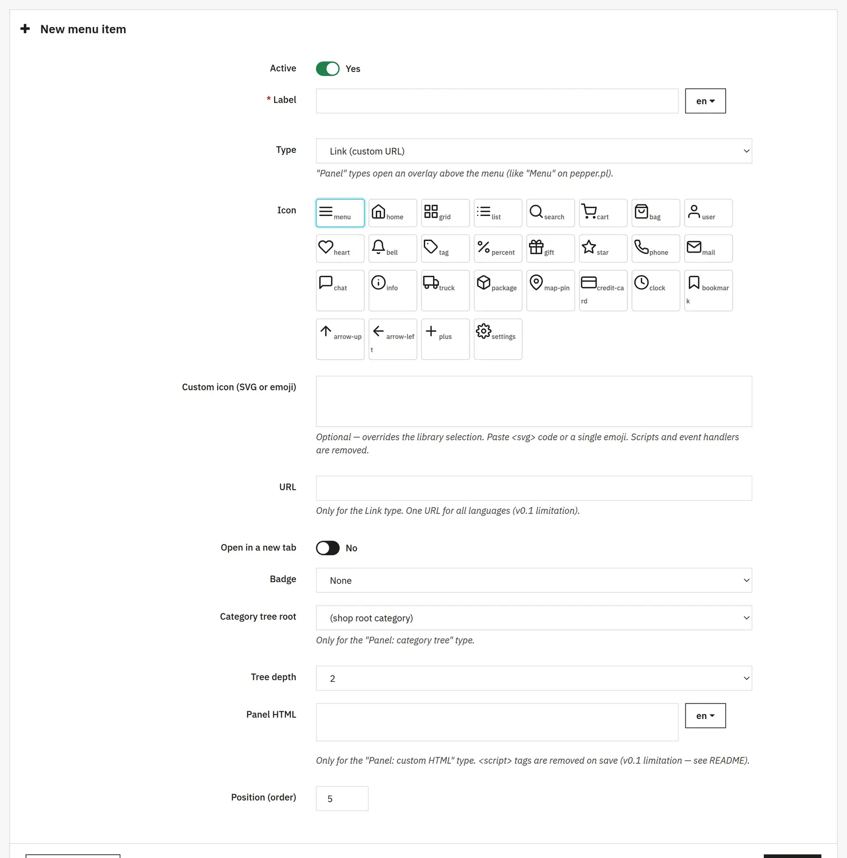Pick the credit-card icon
This screenshot has height=858, width=847.
(x=603, y=291)
